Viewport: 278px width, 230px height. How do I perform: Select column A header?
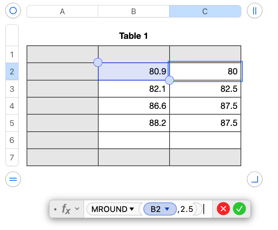pyautogui.click(x=62, y=11)
